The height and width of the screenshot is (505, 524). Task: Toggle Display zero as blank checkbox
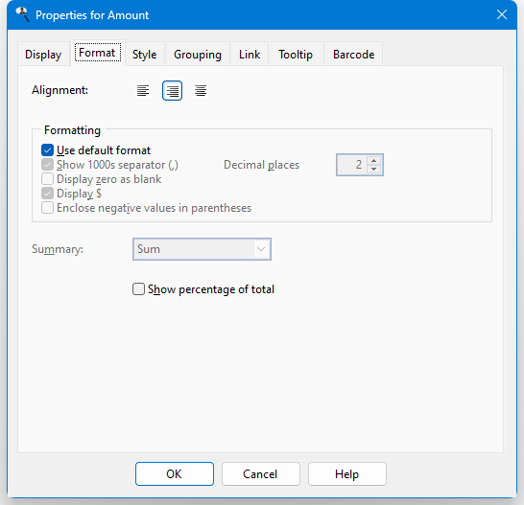47,179
